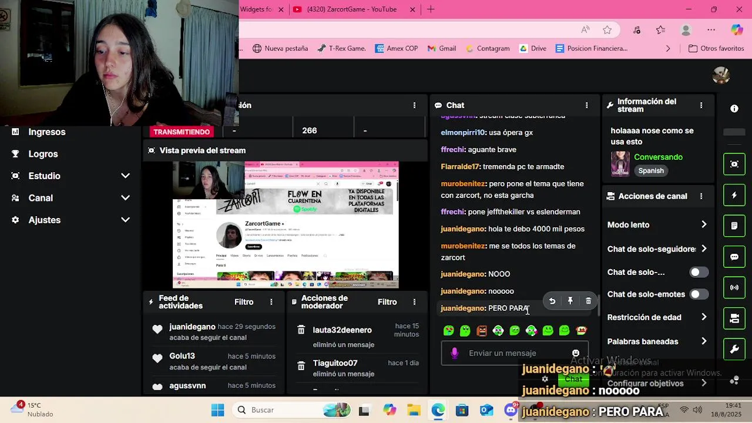Viewport: 752px width, 423px height.
Task: Open the Otros favoritos folder
Action: [x=716, y=48]
